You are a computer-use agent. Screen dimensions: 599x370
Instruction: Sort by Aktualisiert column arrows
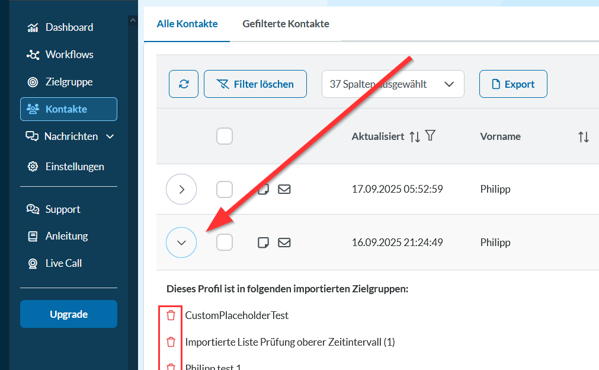pos(415,137)
